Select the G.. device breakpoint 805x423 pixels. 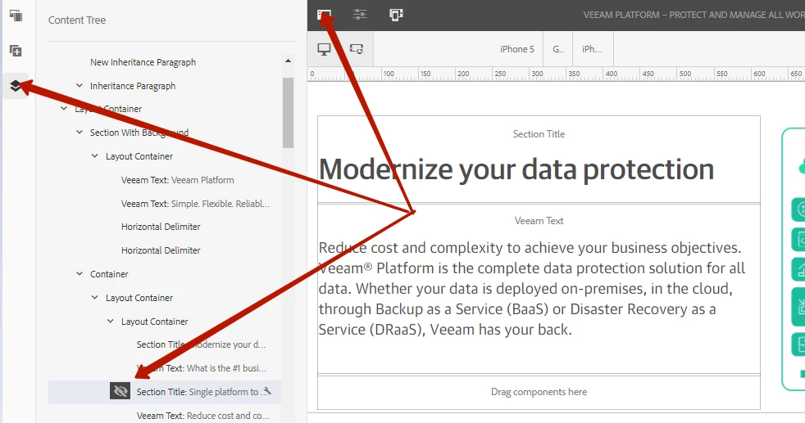558,49
